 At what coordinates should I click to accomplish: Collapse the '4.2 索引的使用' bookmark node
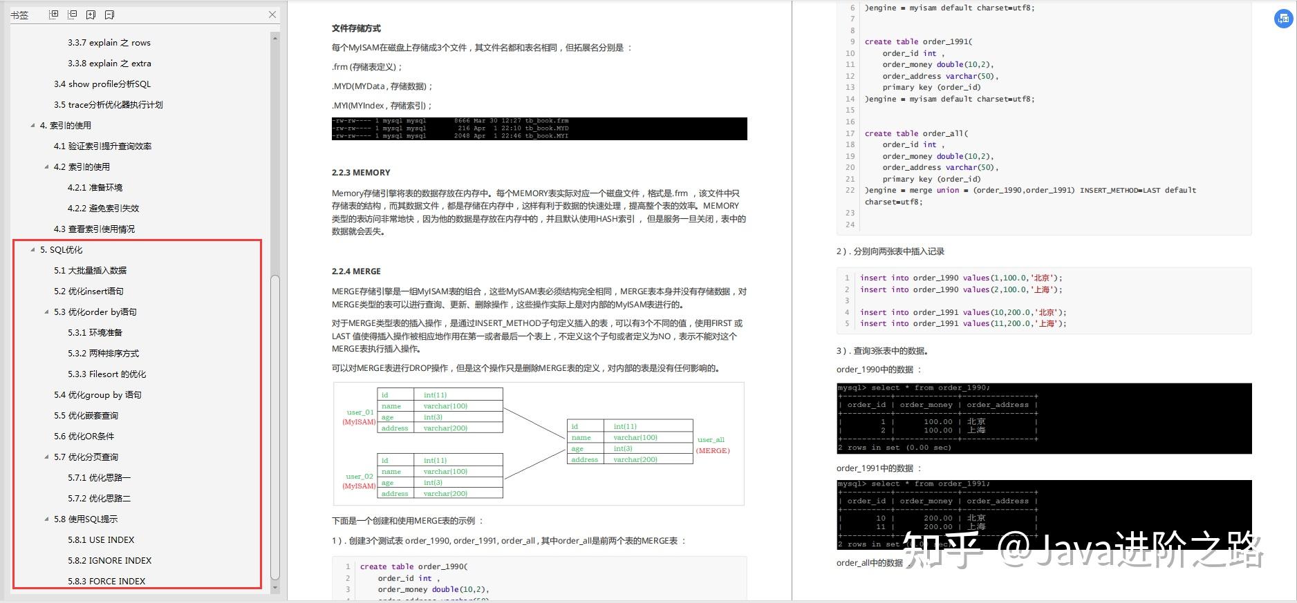click(x=46, y=167)
